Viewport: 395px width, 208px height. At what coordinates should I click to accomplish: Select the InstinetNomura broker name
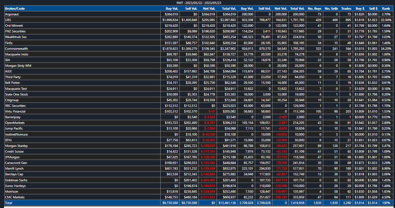click(16, 135)
